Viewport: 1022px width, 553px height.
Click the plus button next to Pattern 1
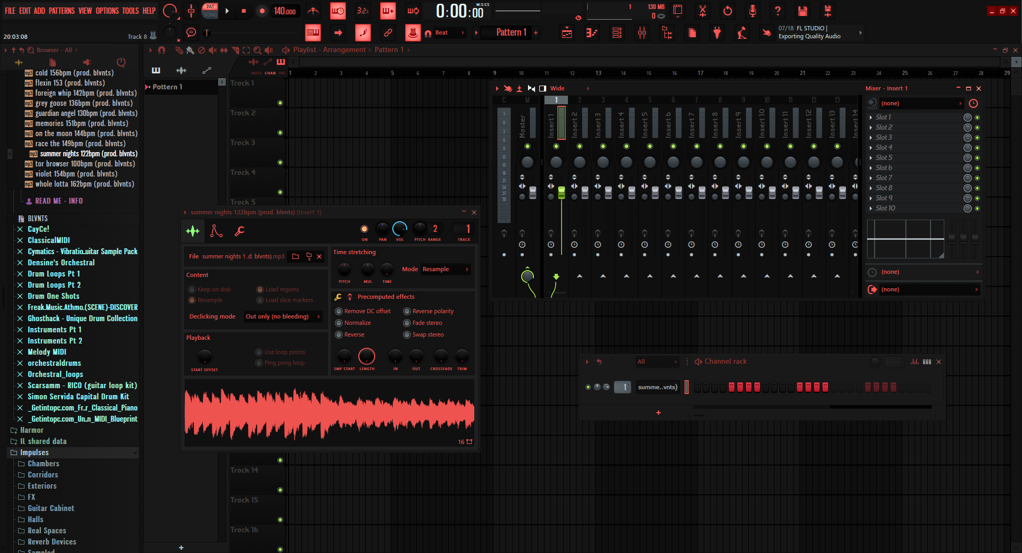[536, 33]
